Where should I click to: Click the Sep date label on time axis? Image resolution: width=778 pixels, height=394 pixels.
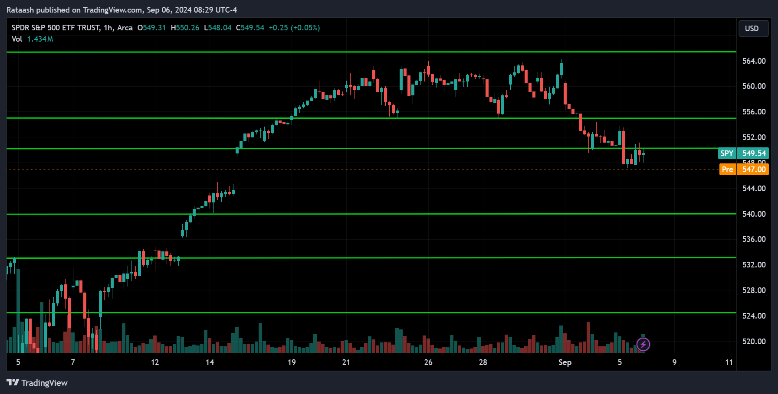pos(565,362)
